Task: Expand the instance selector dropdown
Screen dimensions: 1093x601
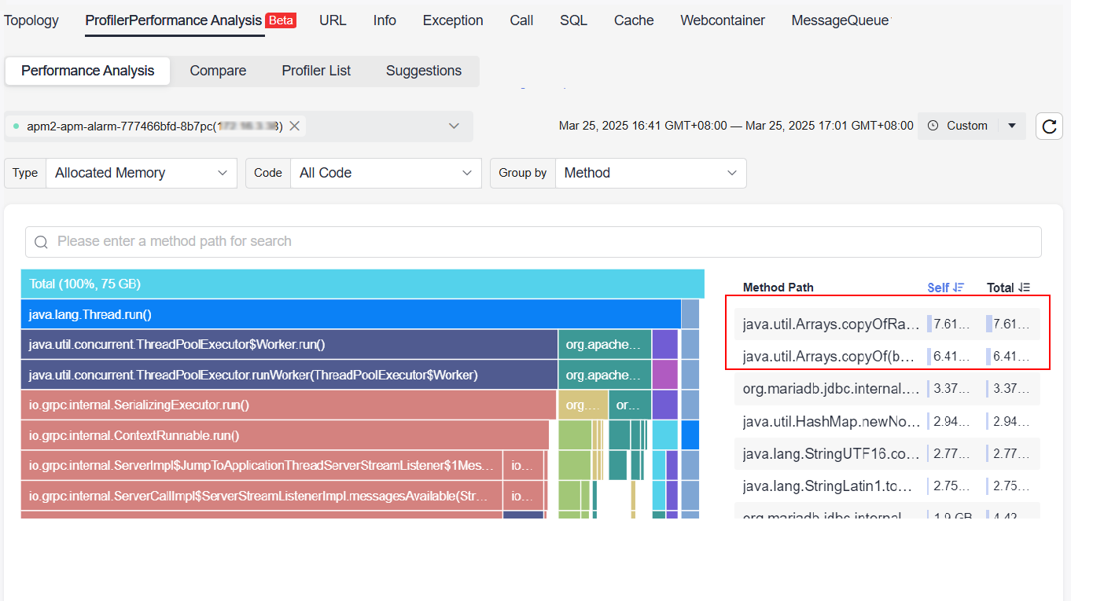Action: pos(454,126)
